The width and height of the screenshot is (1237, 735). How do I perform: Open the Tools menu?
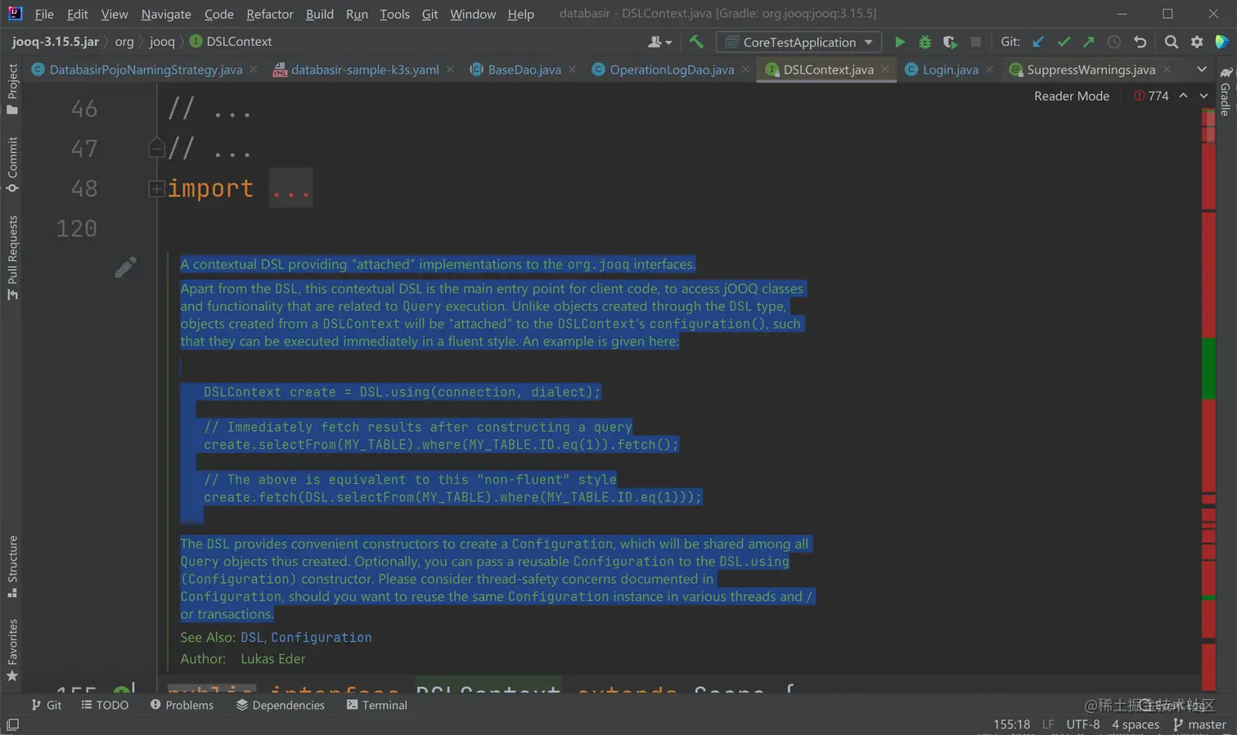(x=395, y=14)
